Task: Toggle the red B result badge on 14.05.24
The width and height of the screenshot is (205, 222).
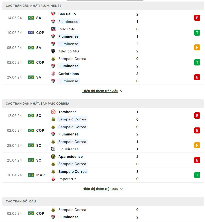Action: pyautogui.click(x=197, y=18)
